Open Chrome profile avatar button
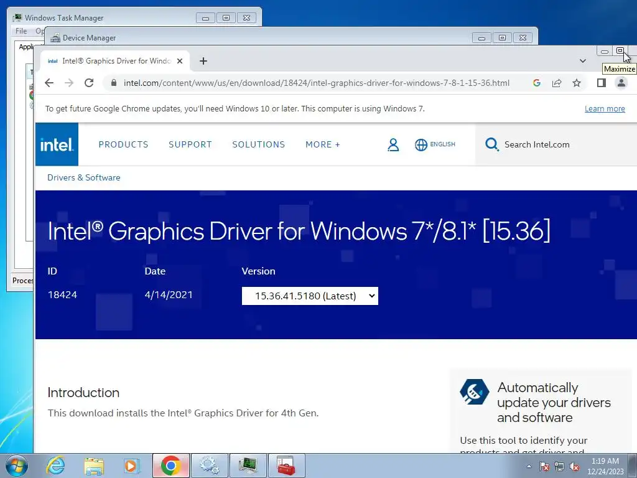 click(x=621, y=83)
